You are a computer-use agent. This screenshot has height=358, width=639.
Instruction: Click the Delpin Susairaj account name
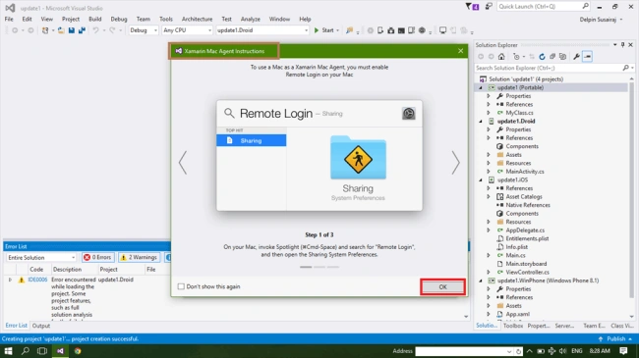pos(598,20)
